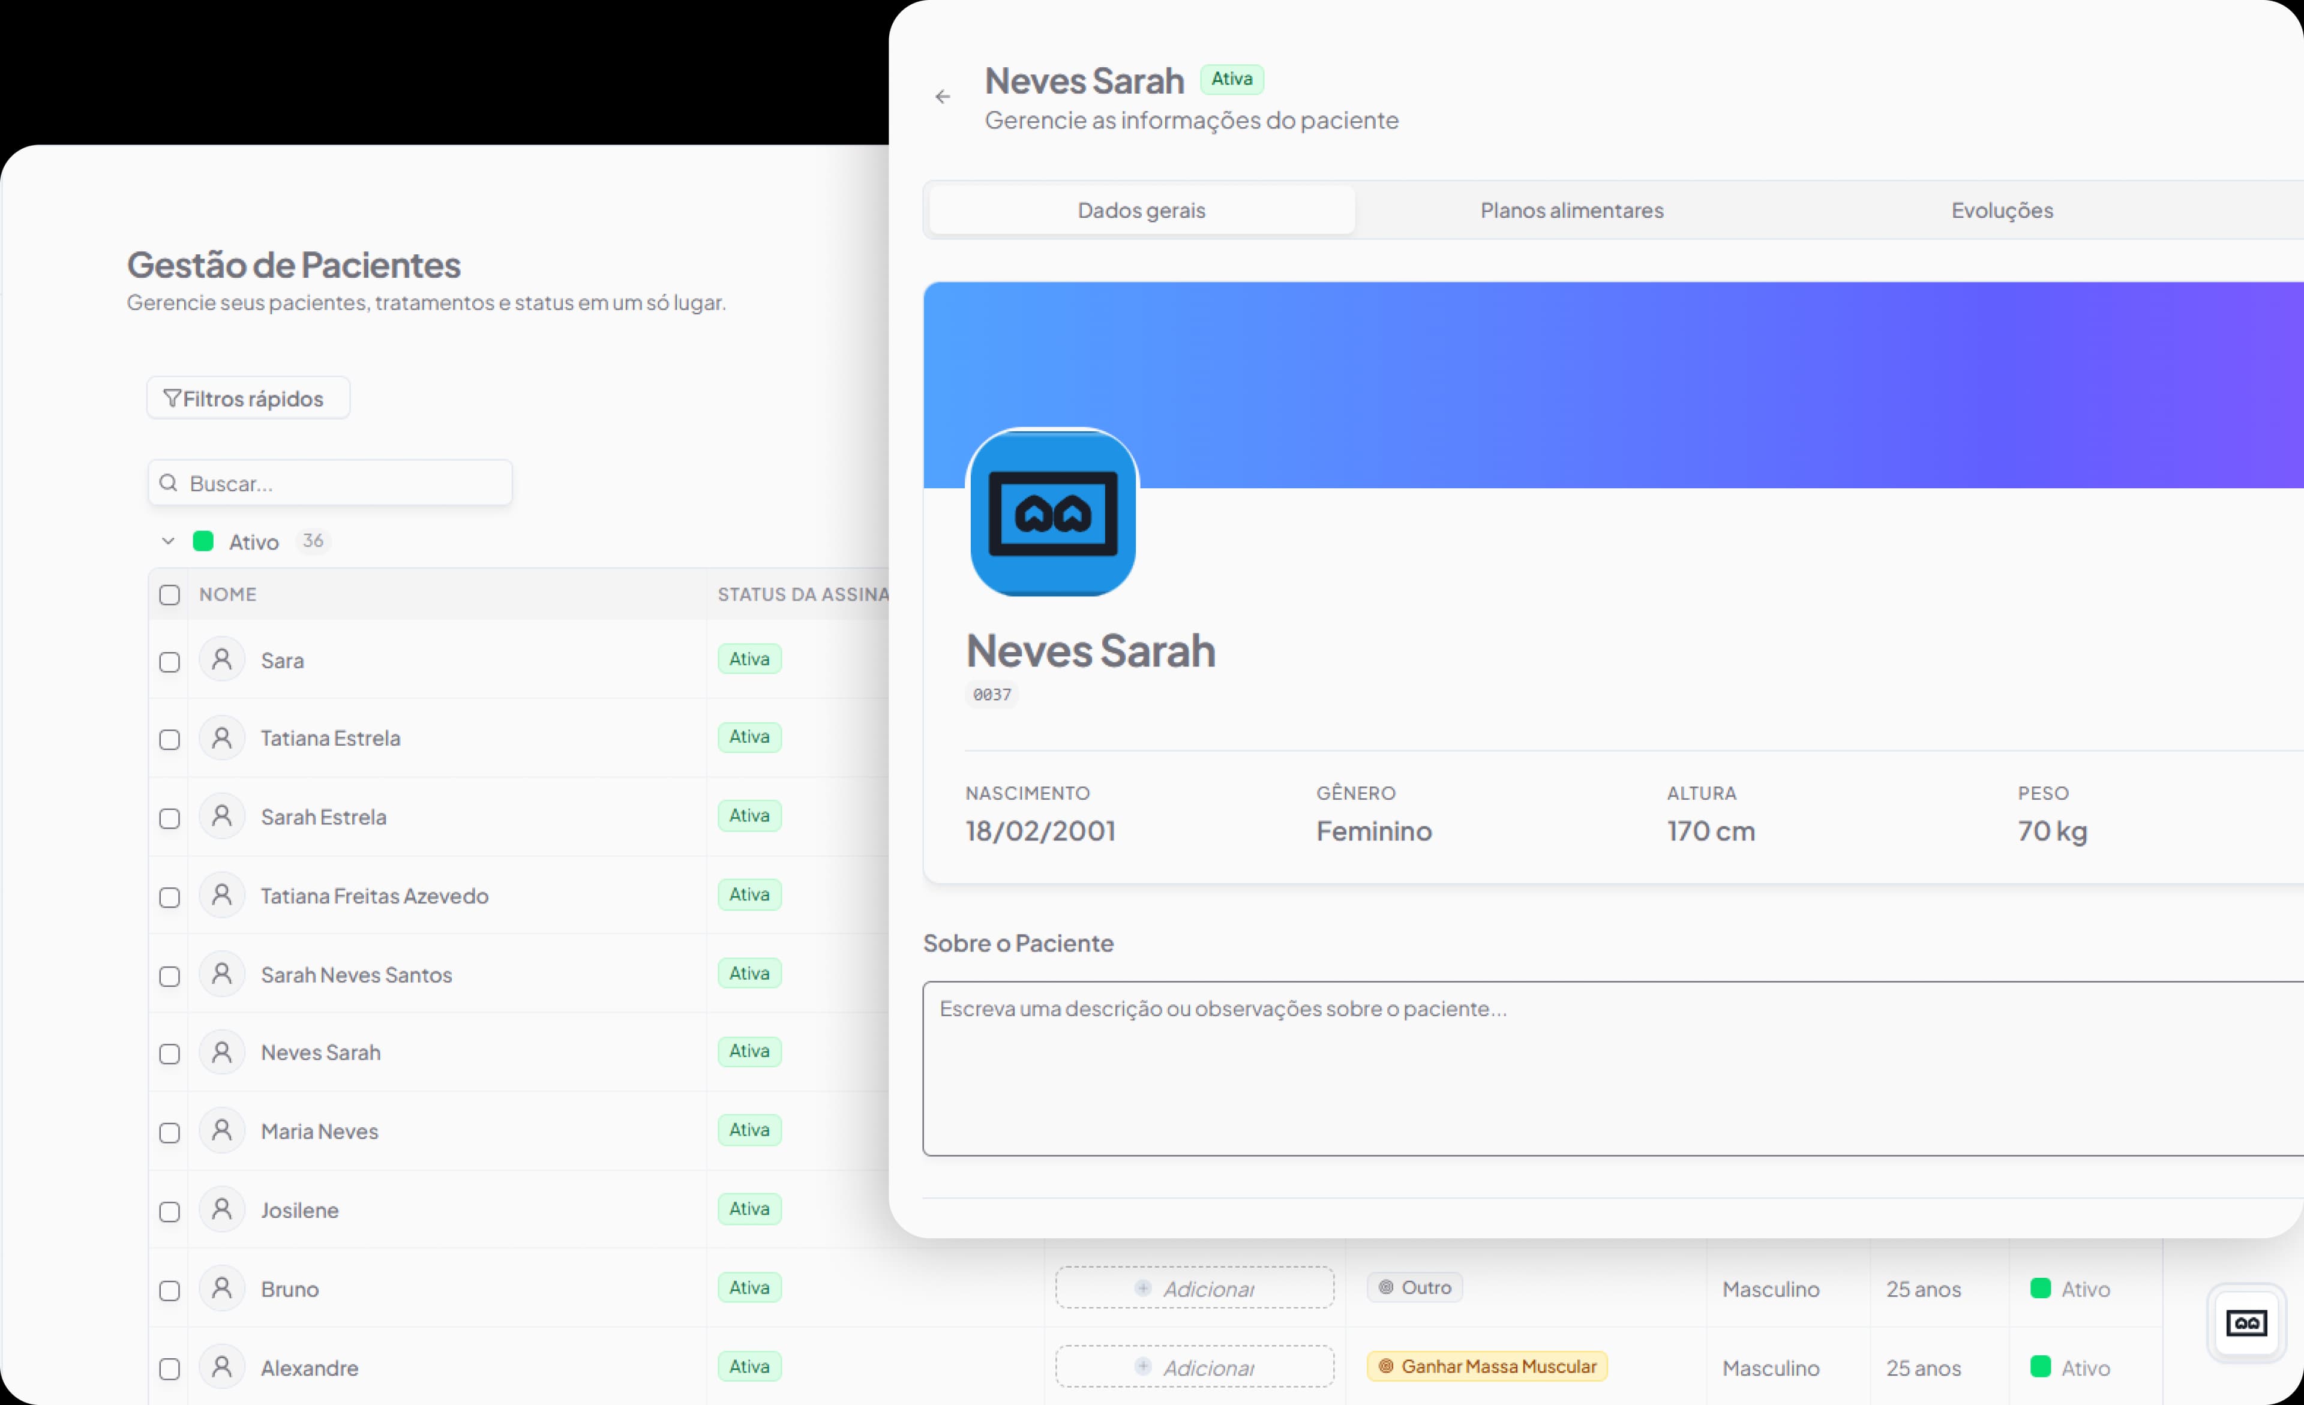
Task: Check the box for Maria Neves
Action: coord(169,1133)
